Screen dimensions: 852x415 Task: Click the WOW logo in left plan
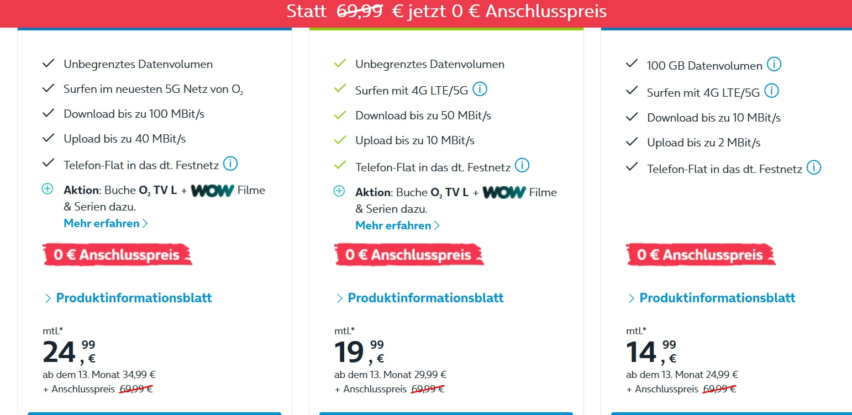[x=213, y=191]
